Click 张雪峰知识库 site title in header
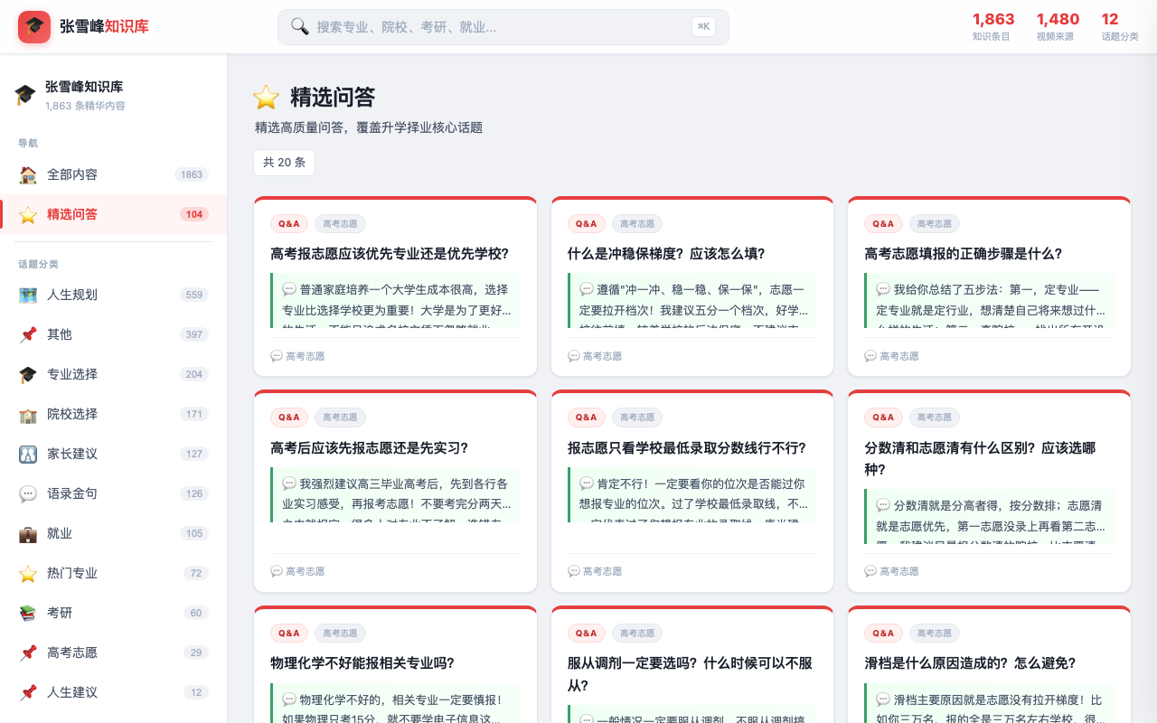1157x723 pixels. (104, 27)
